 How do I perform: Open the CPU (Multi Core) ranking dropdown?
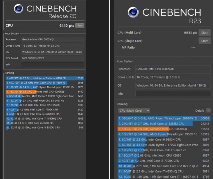coord(134,111)
